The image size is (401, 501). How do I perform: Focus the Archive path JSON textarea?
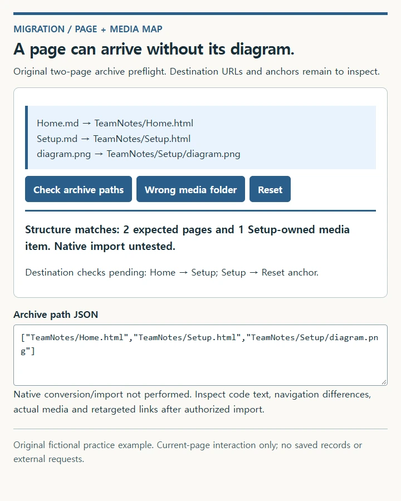click(x=200, y=355)
